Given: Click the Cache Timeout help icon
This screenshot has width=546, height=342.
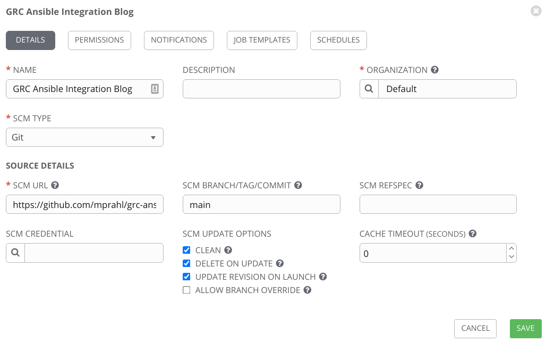Looking at the screenshot, I should coord(472,233).
